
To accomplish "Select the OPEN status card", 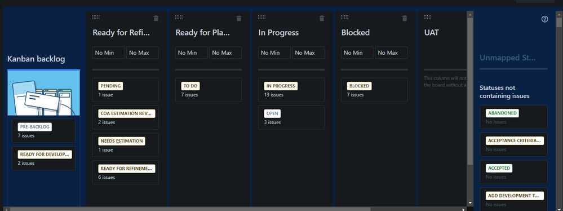I will (291, 117).
